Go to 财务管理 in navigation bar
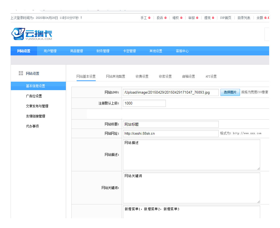 (103, 51)
